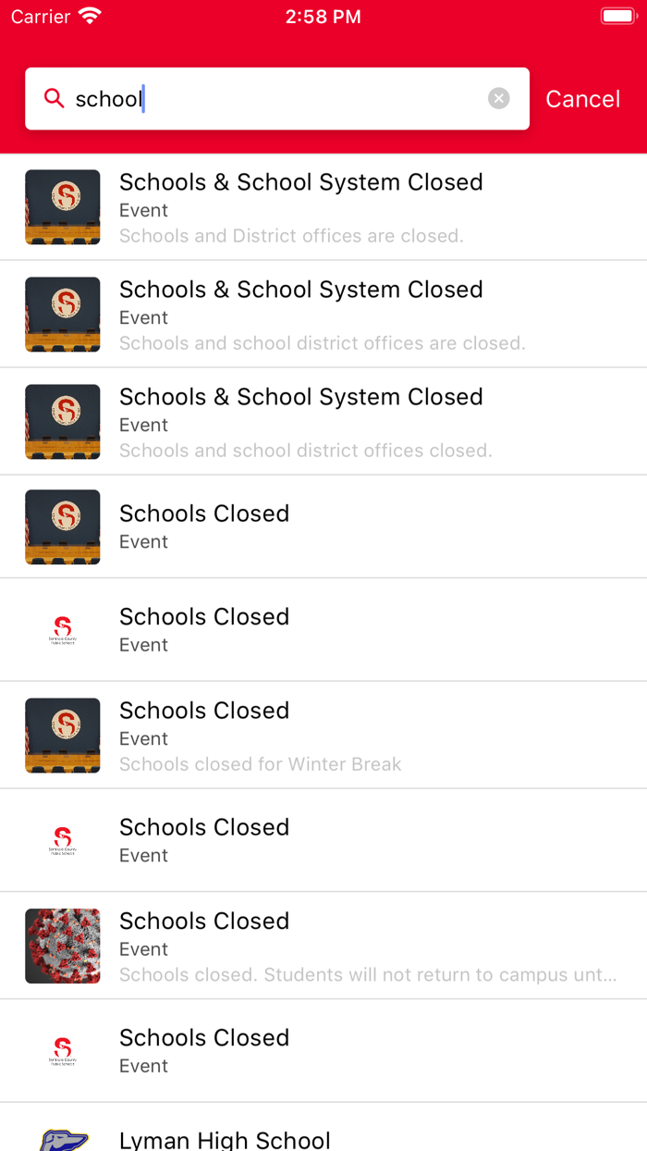Viewport: 647px width, 1151px height.
Task: Clear the search field with the x icon
Action: click(499, 98)
